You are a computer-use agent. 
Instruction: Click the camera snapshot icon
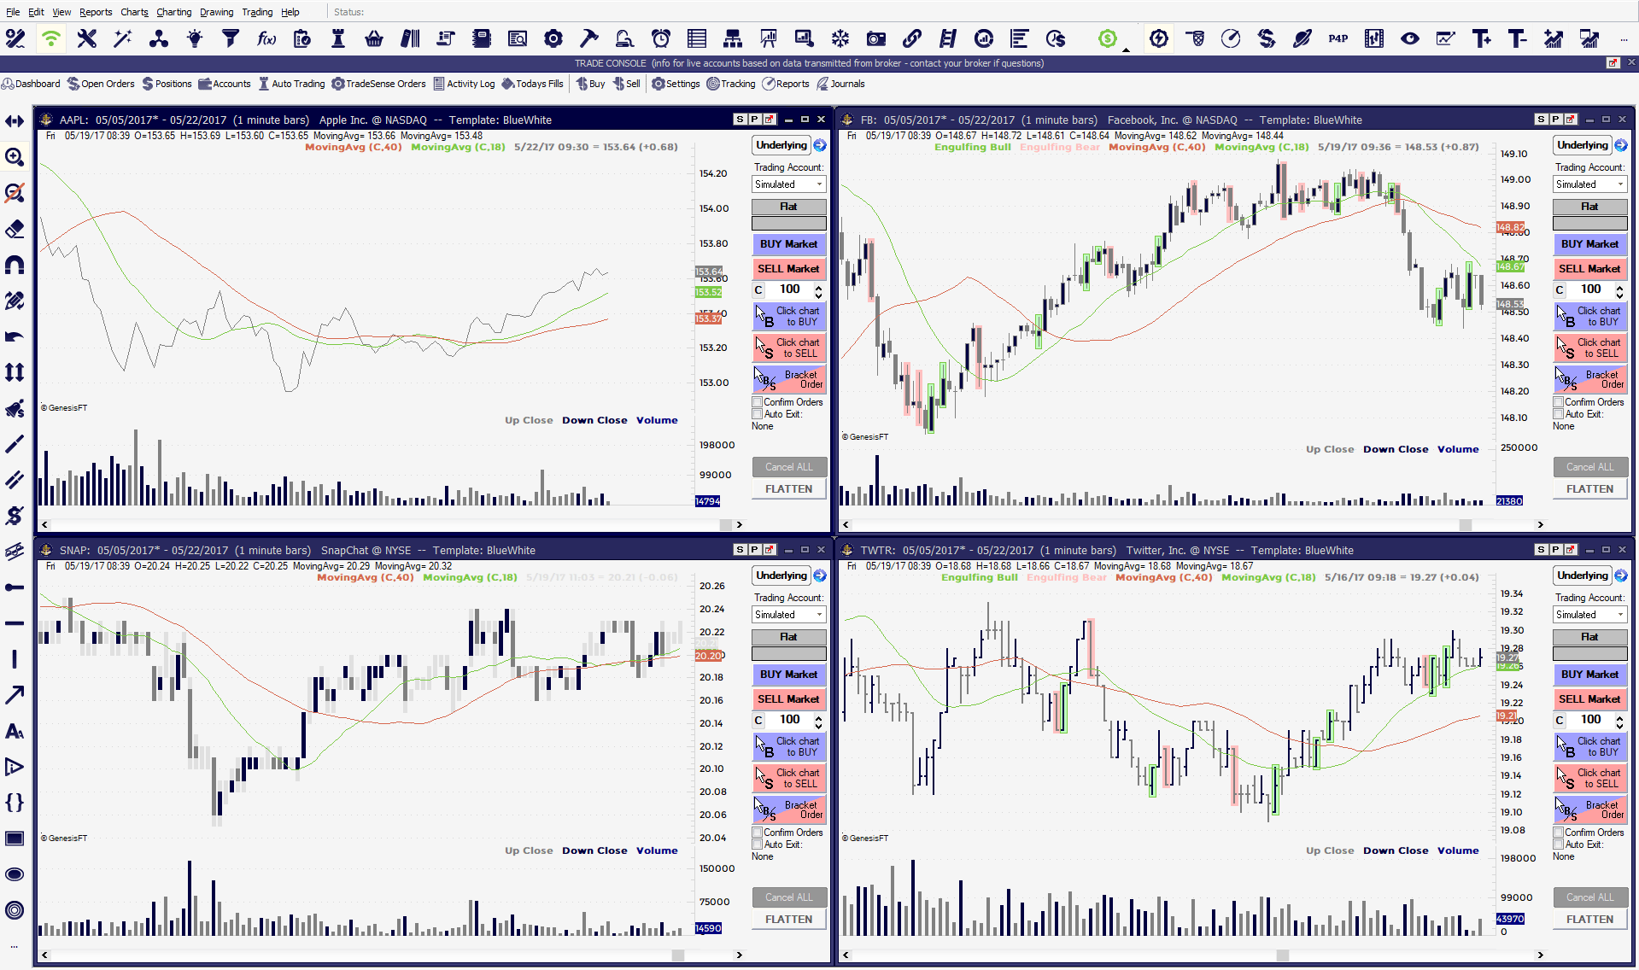[875, 38]
